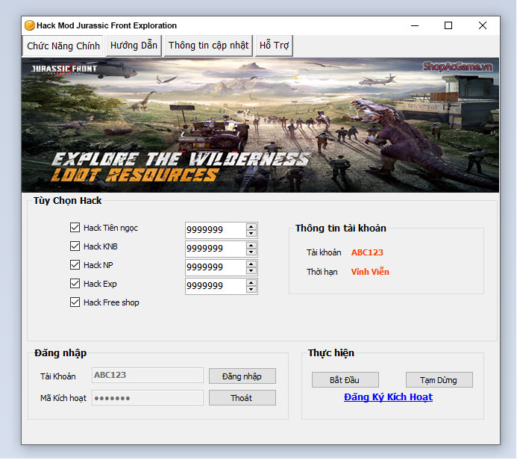Open the Thông tin cập nhật tab
This screenshot has height=460, width=517.
(x=208, y=46)
